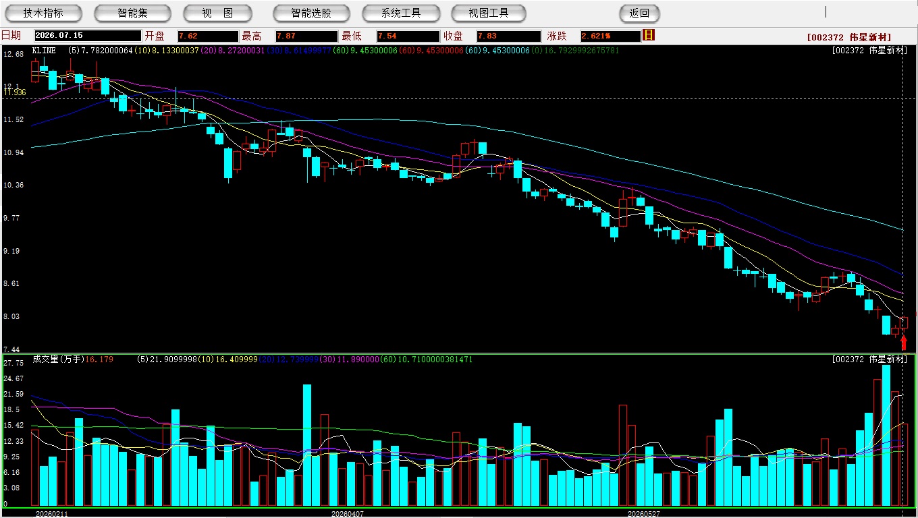Click the yellow (10)8.13300037 moving average value
This screenshot has width=918, height=518.
click(x=167, y=51)
